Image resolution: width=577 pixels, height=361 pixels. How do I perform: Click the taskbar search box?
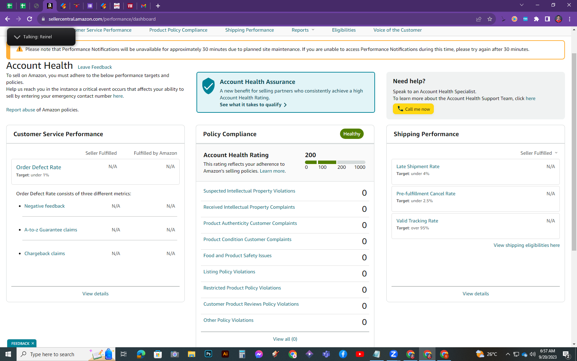pos(66,354)
